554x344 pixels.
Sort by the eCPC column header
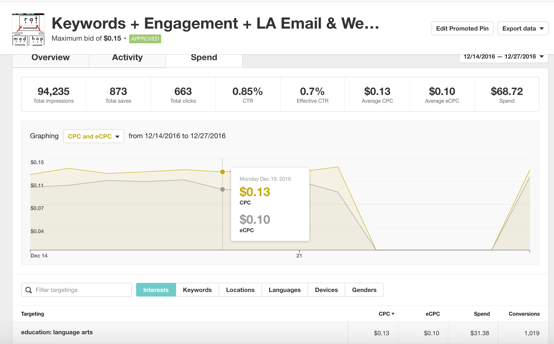(433, 314)
